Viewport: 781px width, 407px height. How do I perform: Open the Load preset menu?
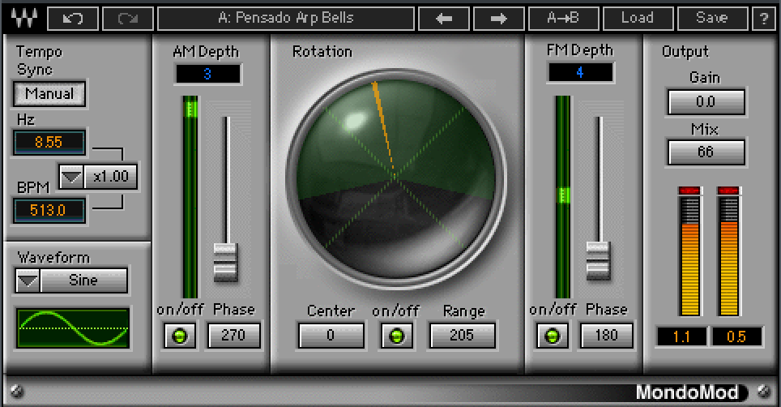pos(638,19)
